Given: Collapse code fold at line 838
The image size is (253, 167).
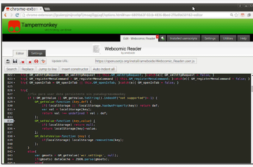Looking at the screenshot, I should click(x=14, y=136).
